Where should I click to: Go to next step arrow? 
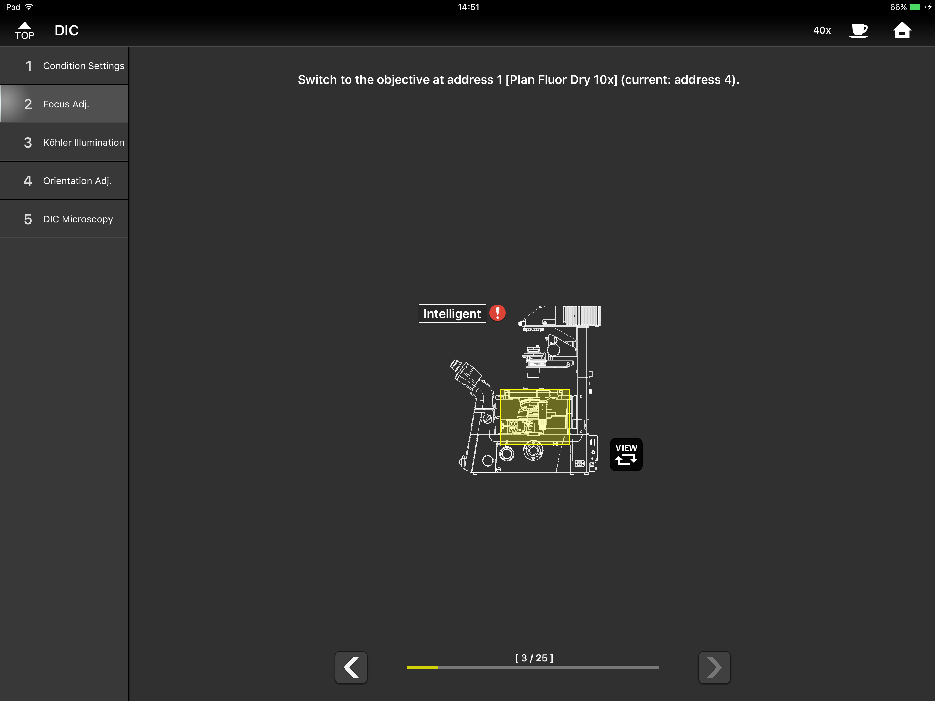coord(714,667)
